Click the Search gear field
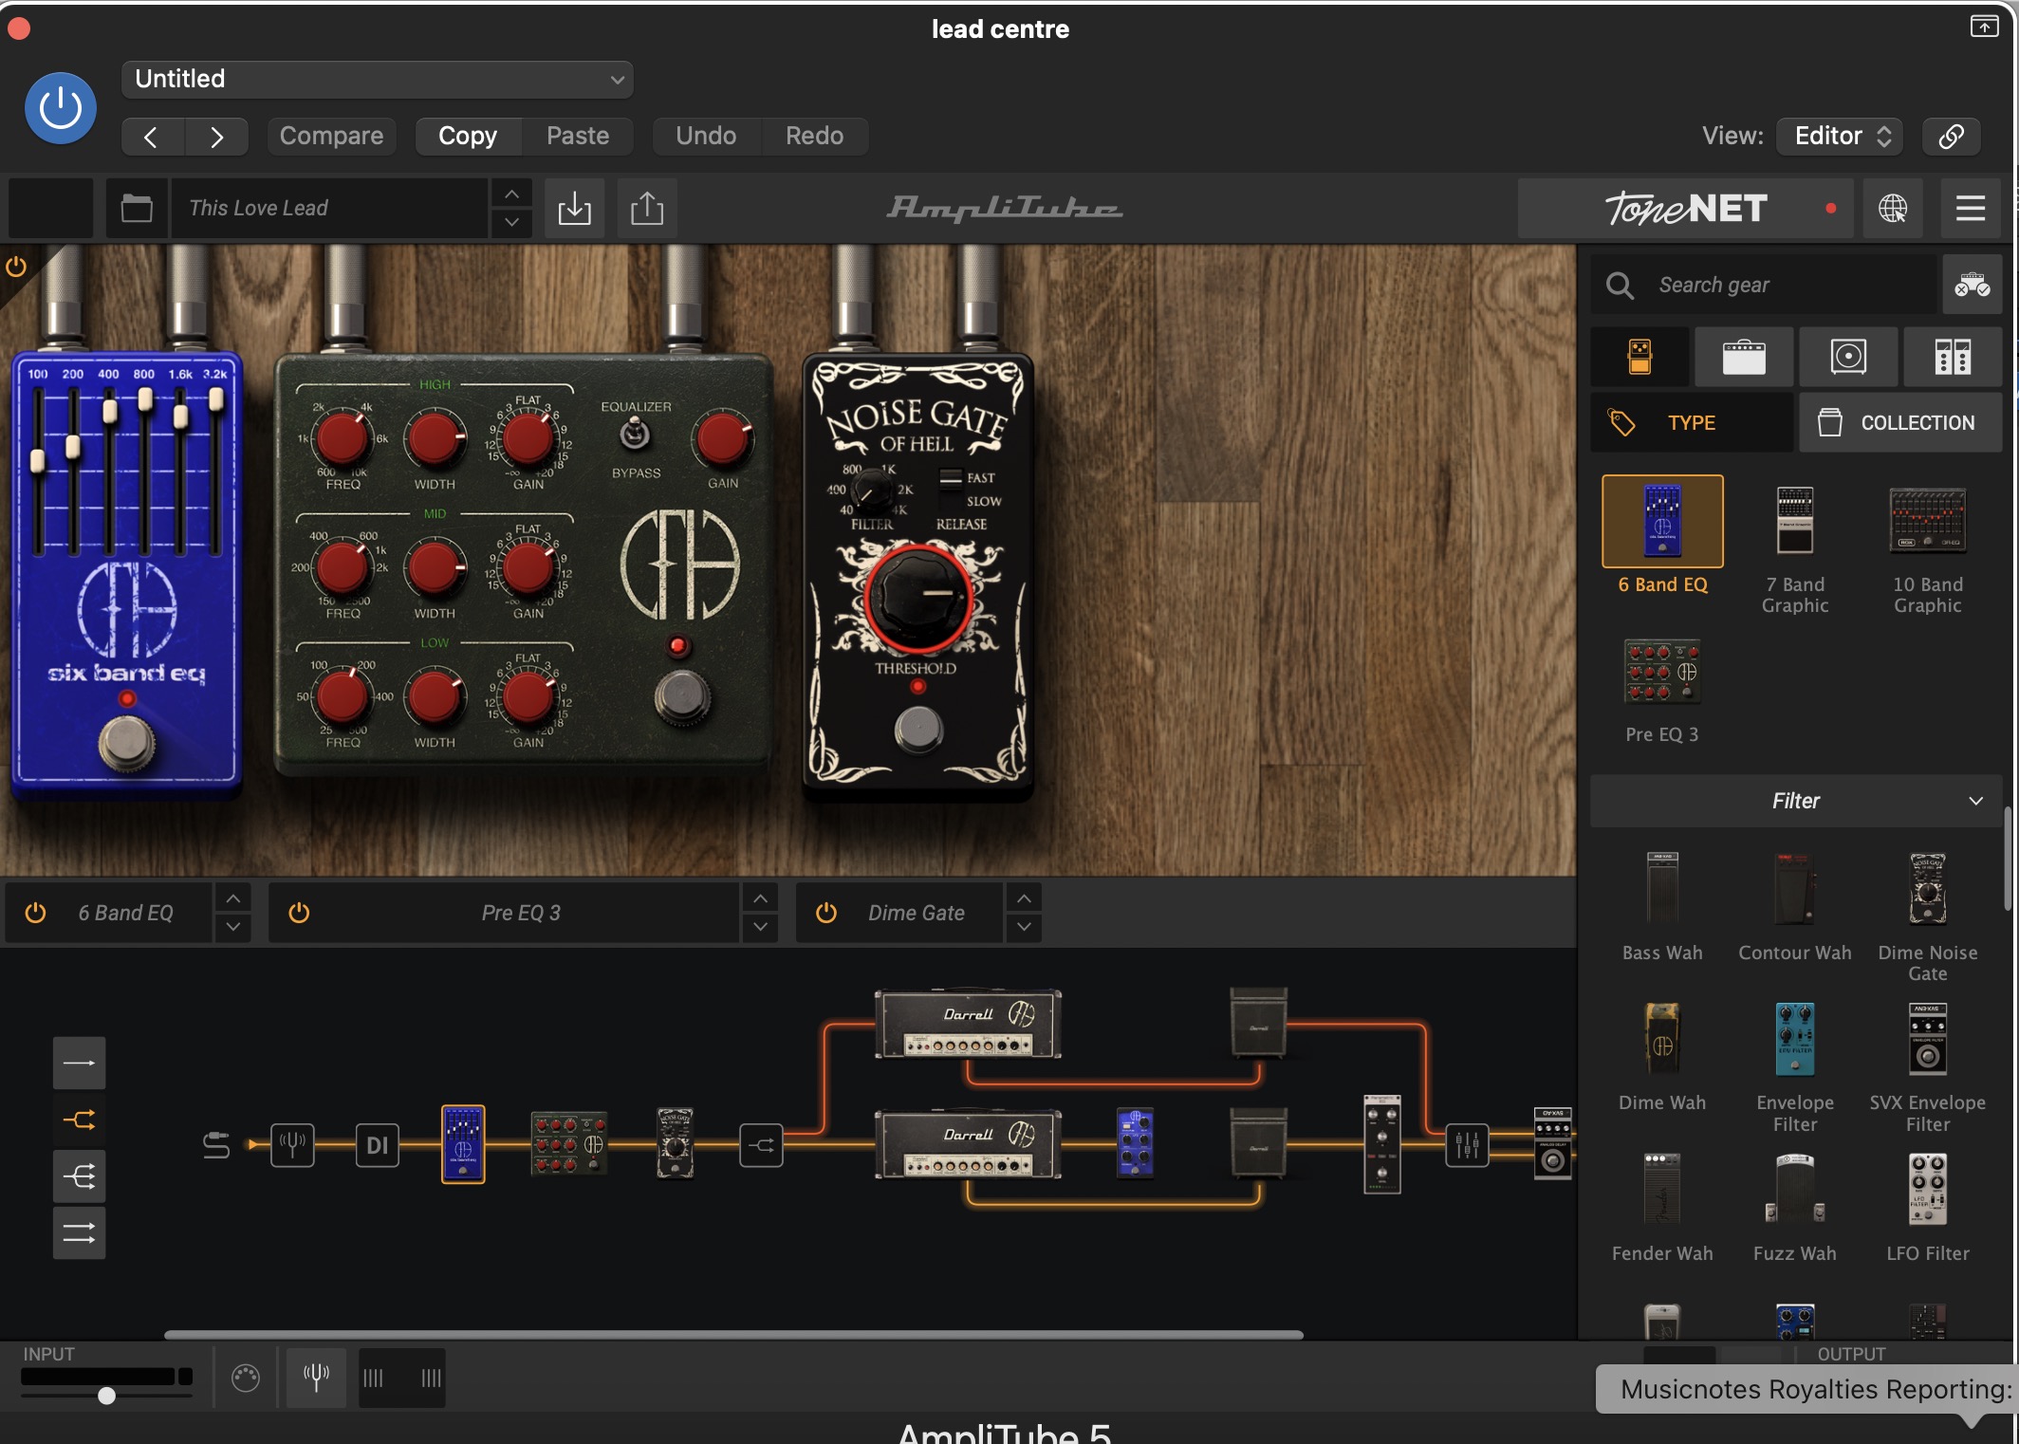This screenshot has width=2019, height=1444. coord(1764,285)
